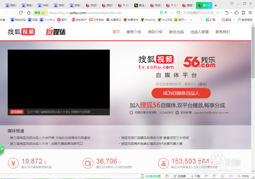Viewport: 255px width, 179px height.
Task: Open 联系我们 navigation item
Action: 223,32
